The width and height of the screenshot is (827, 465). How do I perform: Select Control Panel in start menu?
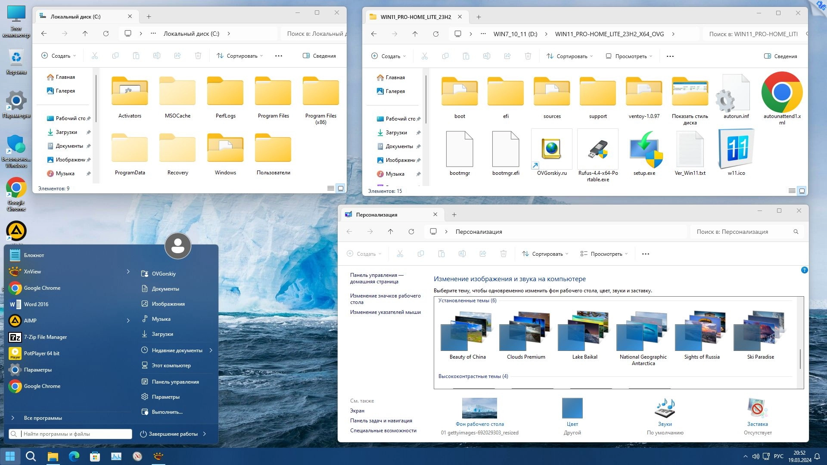(x=175, y=382)
